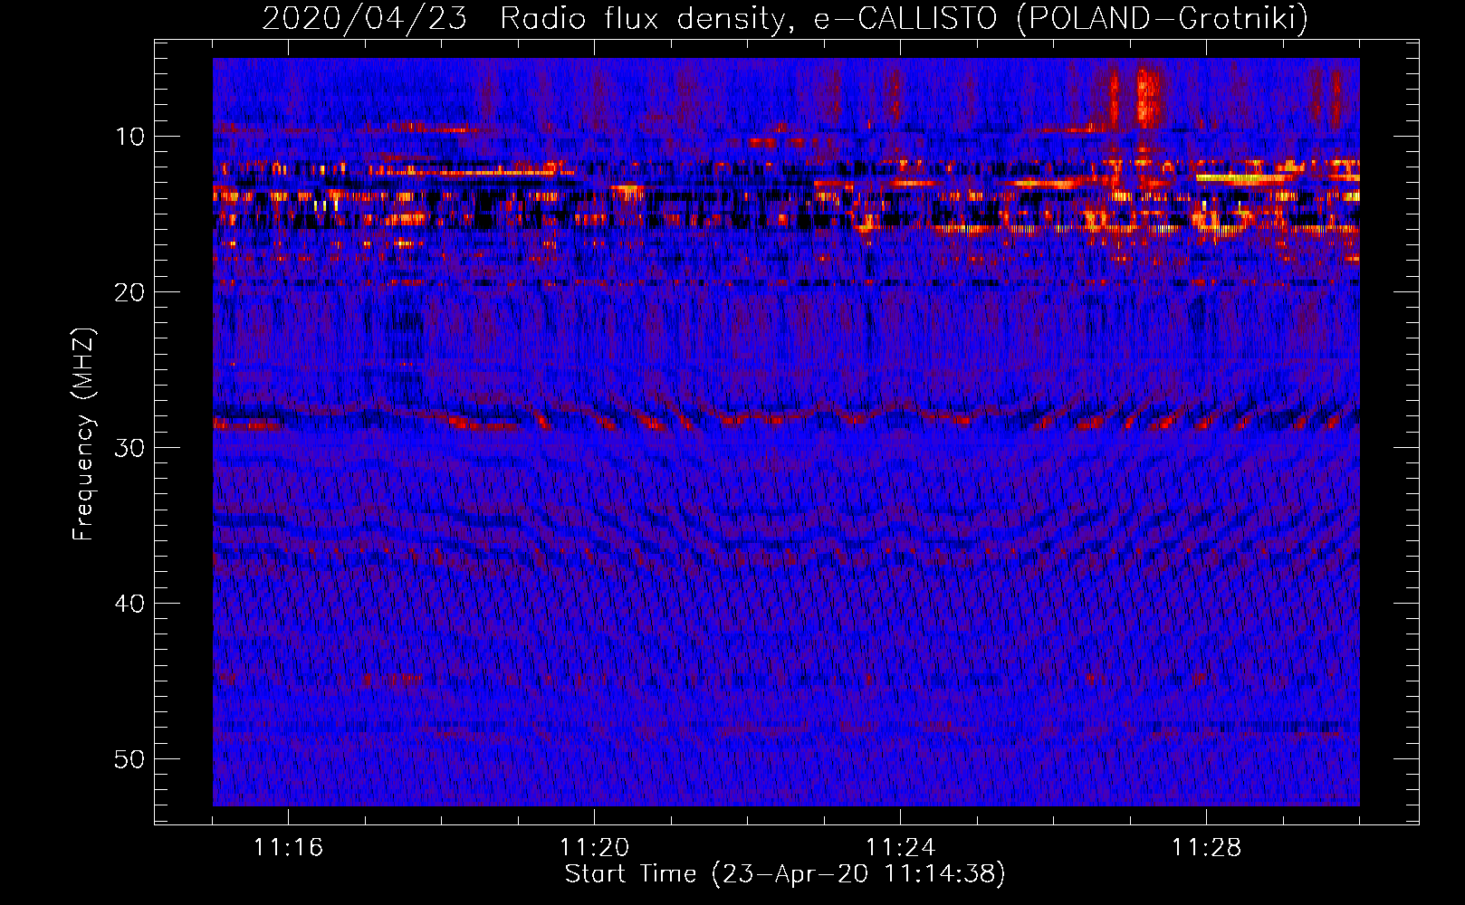Image resolution: width=1465 pixels, height=905 pixels.
Task: Click the 11:24 time tick label
Action: click(x=901, y=848)
